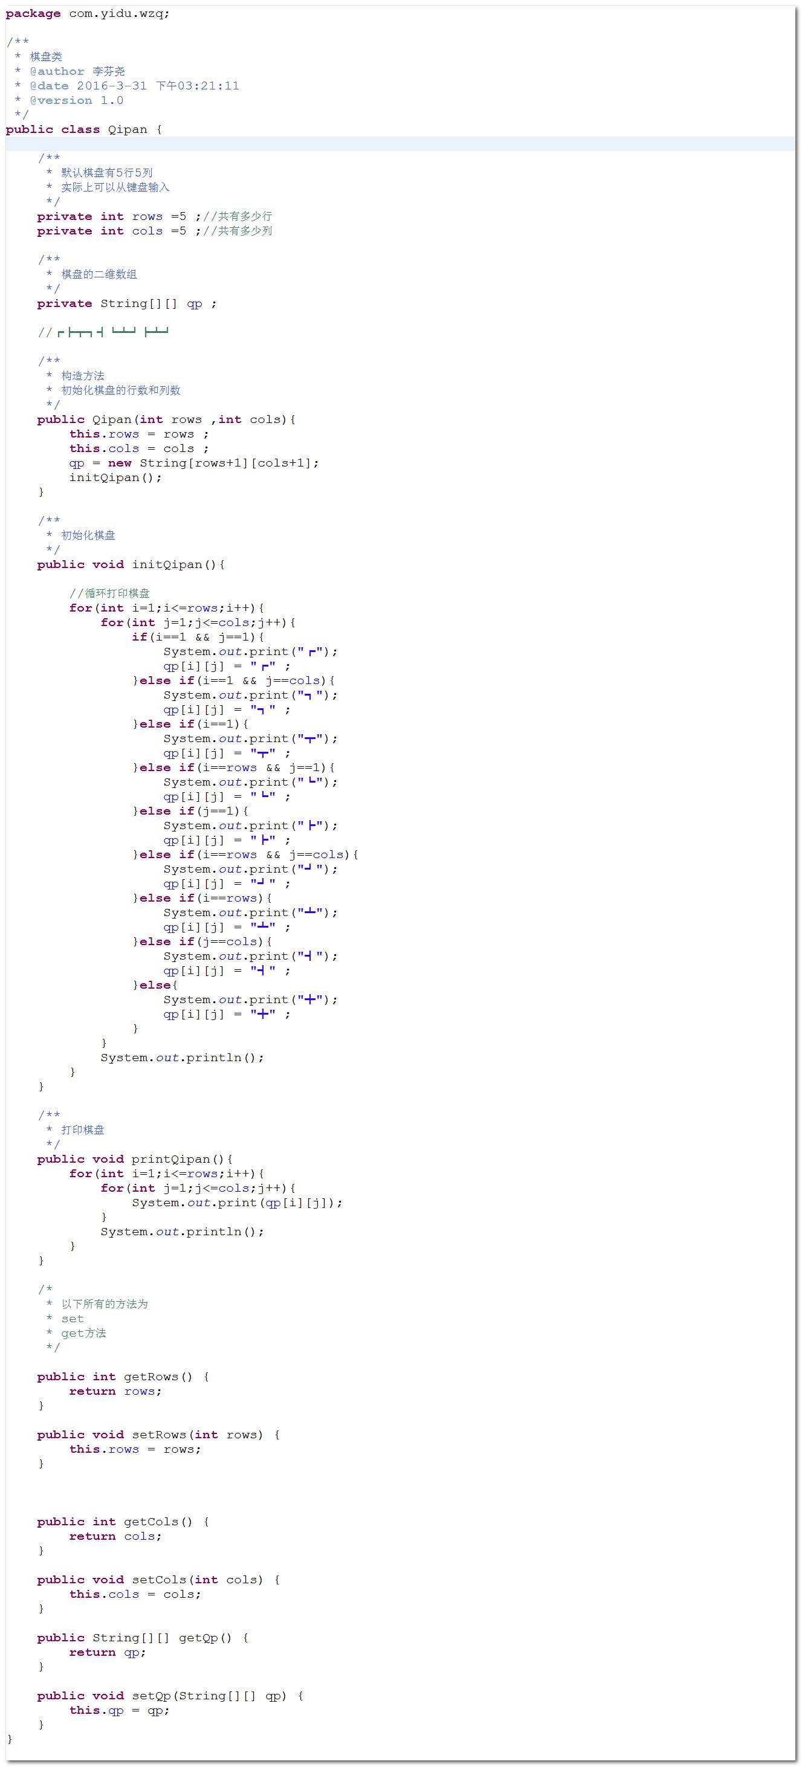802x1767 pixels.
Task: Click the getQp method name
Action: tap(198, 1638)
